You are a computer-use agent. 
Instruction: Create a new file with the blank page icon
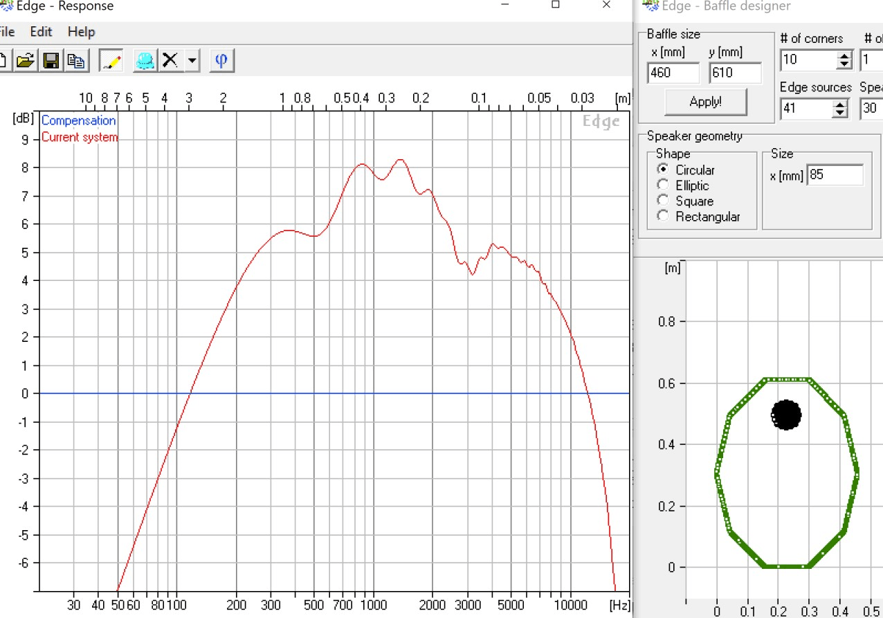click(3, 61)
